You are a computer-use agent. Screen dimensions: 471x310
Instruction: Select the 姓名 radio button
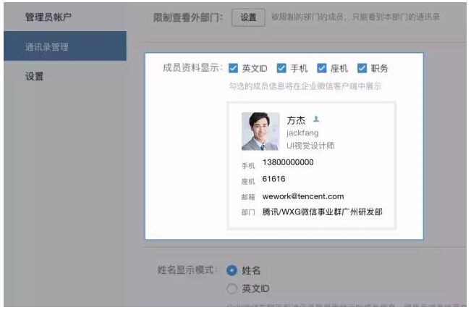[232, 270]
